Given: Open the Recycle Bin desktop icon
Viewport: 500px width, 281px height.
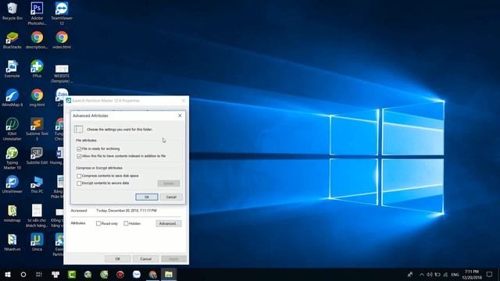Looking at the screenshot, I should (12, 11).
